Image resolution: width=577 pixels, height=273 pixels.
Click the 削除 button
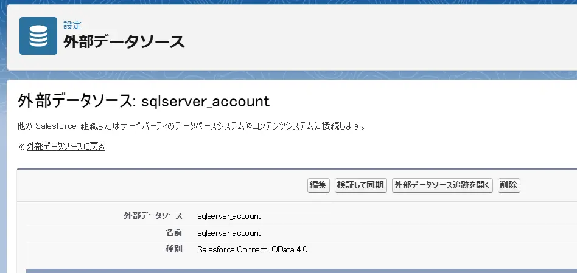point(509,185)
